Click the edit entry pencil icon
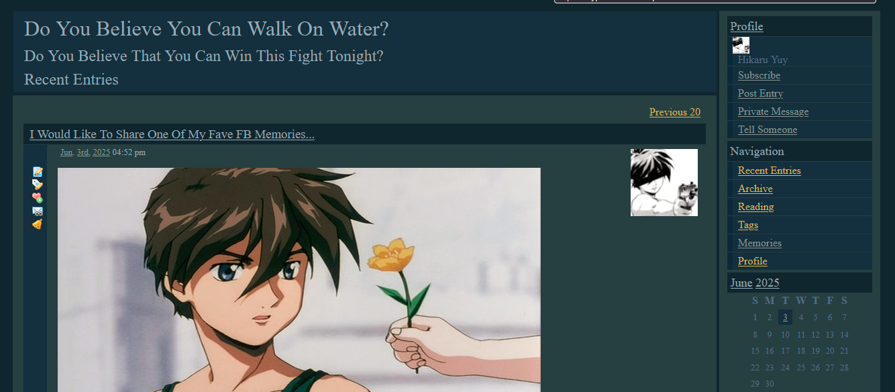This screenshot has height=392, width=895. pyautogui.click(x=38, y=172)
